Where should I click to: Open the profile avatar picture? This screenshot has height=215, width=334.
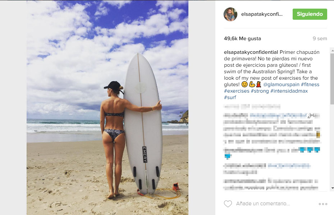[230, 14]
